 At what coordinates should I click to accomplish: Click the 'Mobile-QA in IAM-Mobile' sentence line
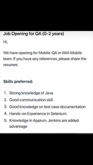(42, 53)
